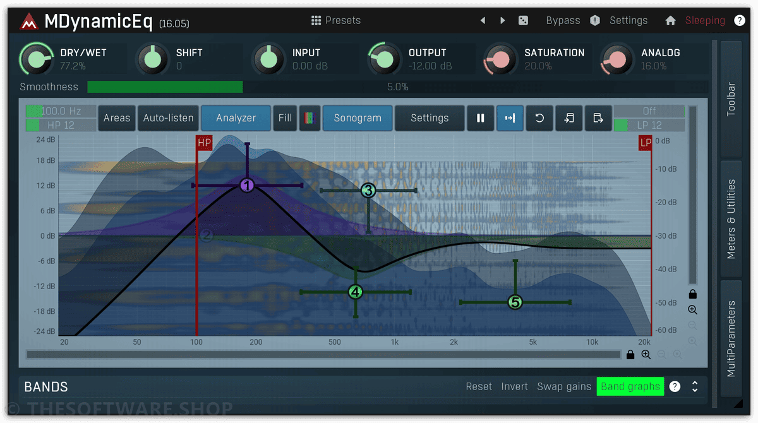The width and height of the screenshot is (758, 423).
Task: Click the dimmed vertical zoom-reset magnifier
Action: pyautogui.click(x=693, y=342)
